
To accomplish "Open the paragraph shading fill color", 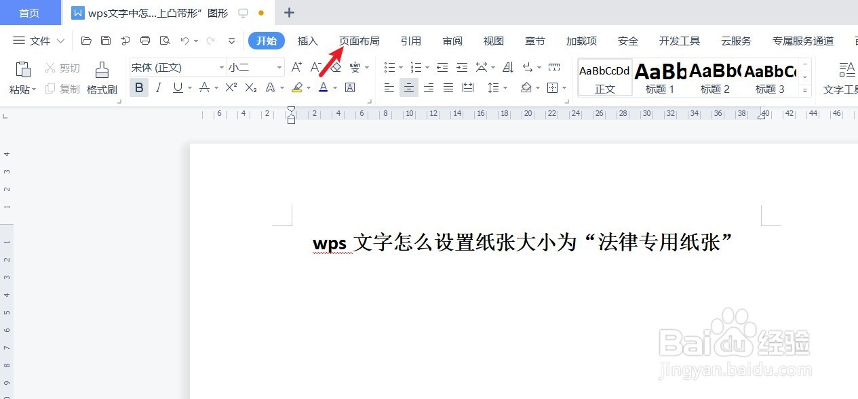I will coord(526,87).
